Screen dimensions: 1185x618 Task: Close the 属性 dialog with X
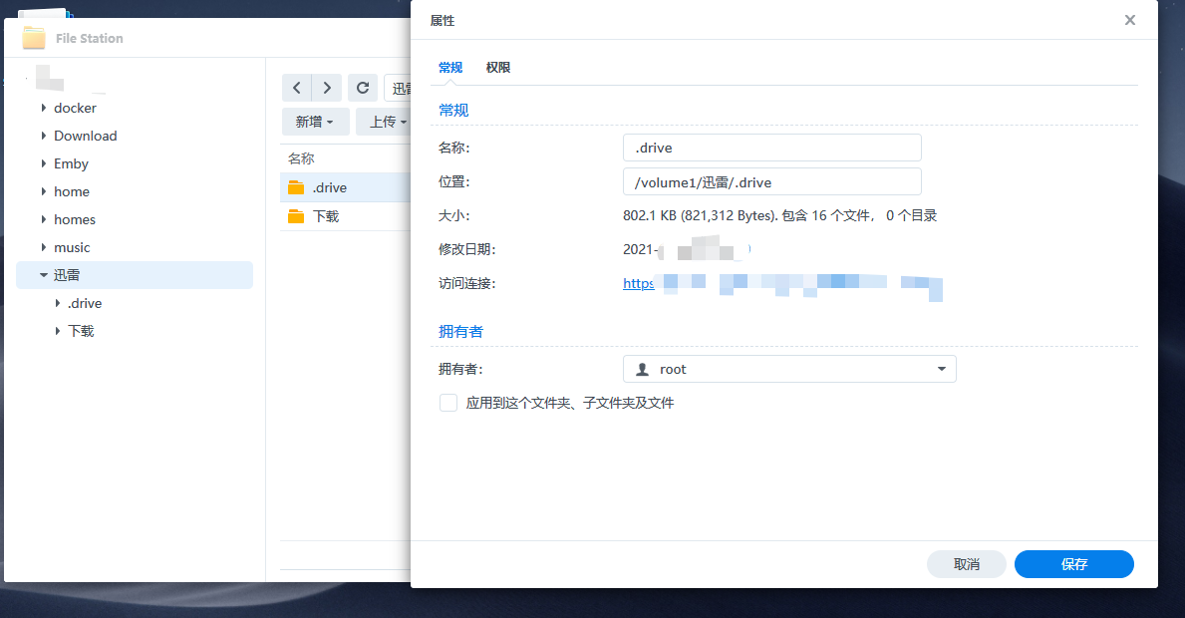1130,20
